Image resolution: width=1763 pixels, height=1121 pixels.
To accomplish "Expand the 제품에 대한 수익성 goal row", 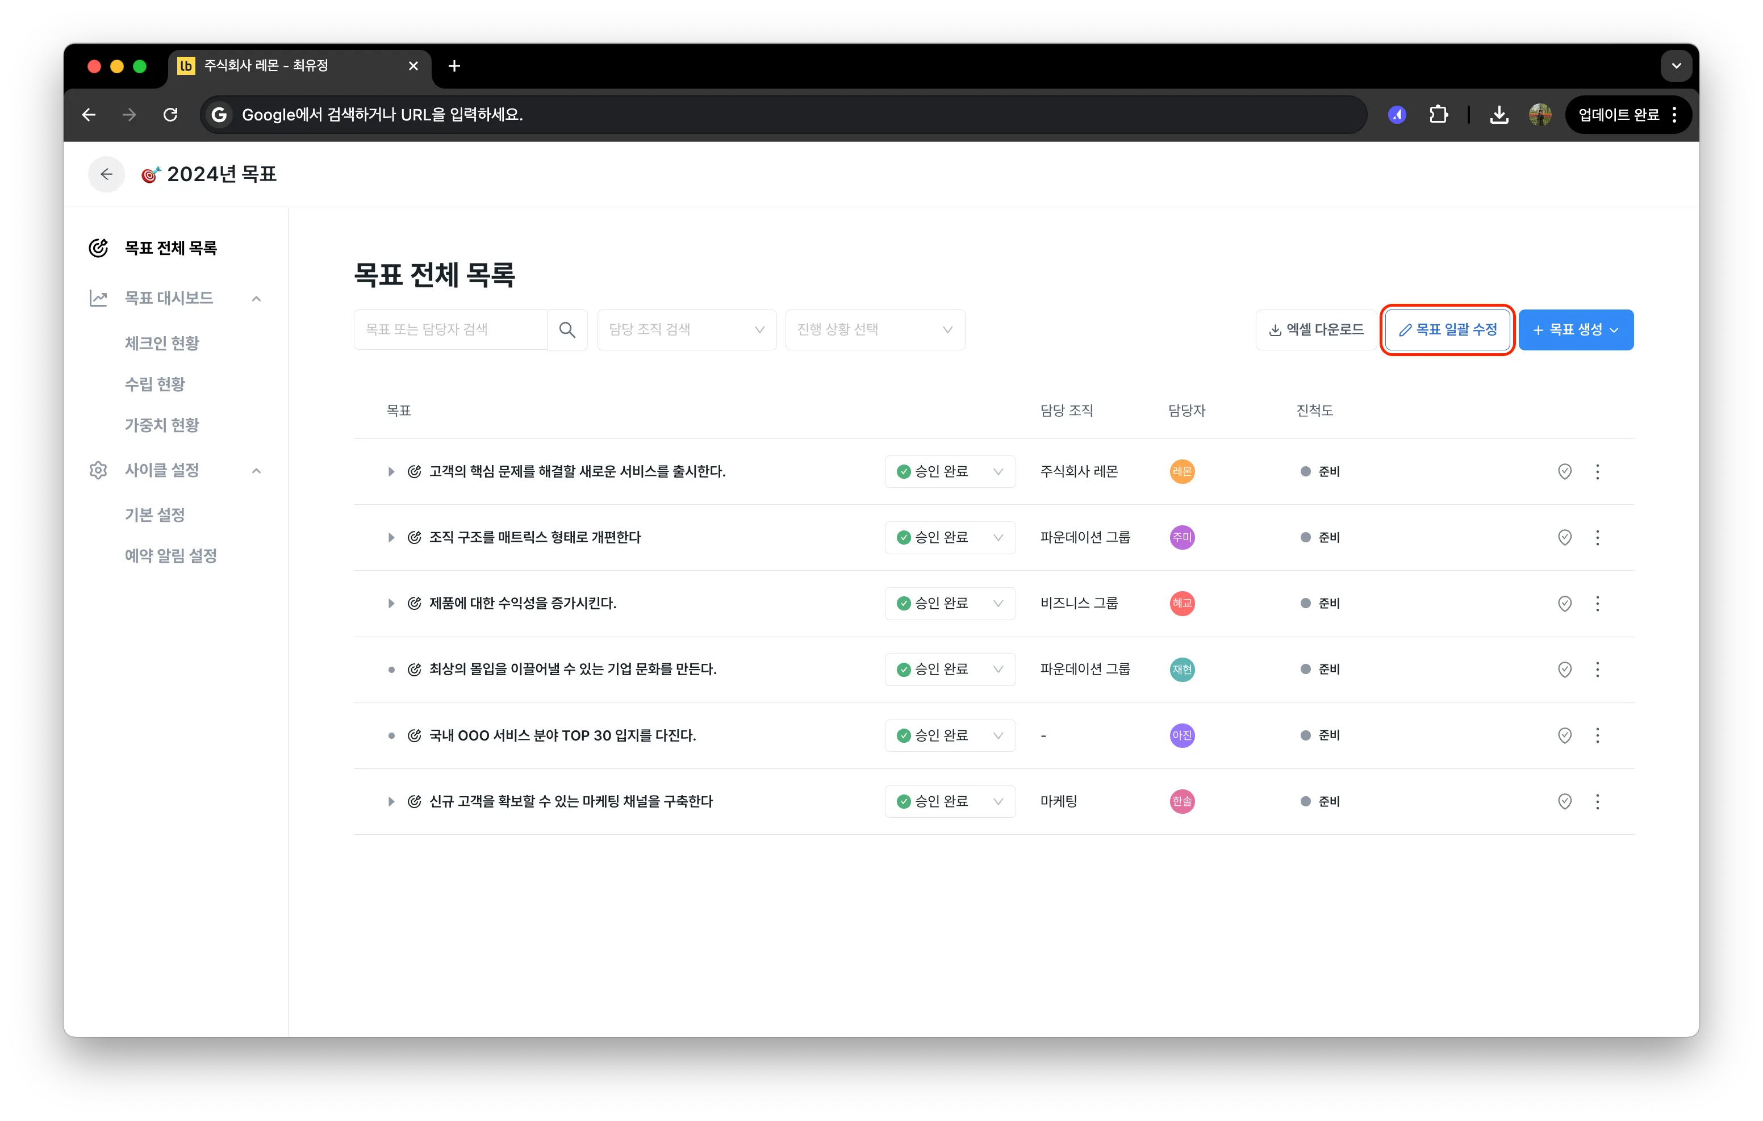I will pyautogui.click(x=391, y=603).
